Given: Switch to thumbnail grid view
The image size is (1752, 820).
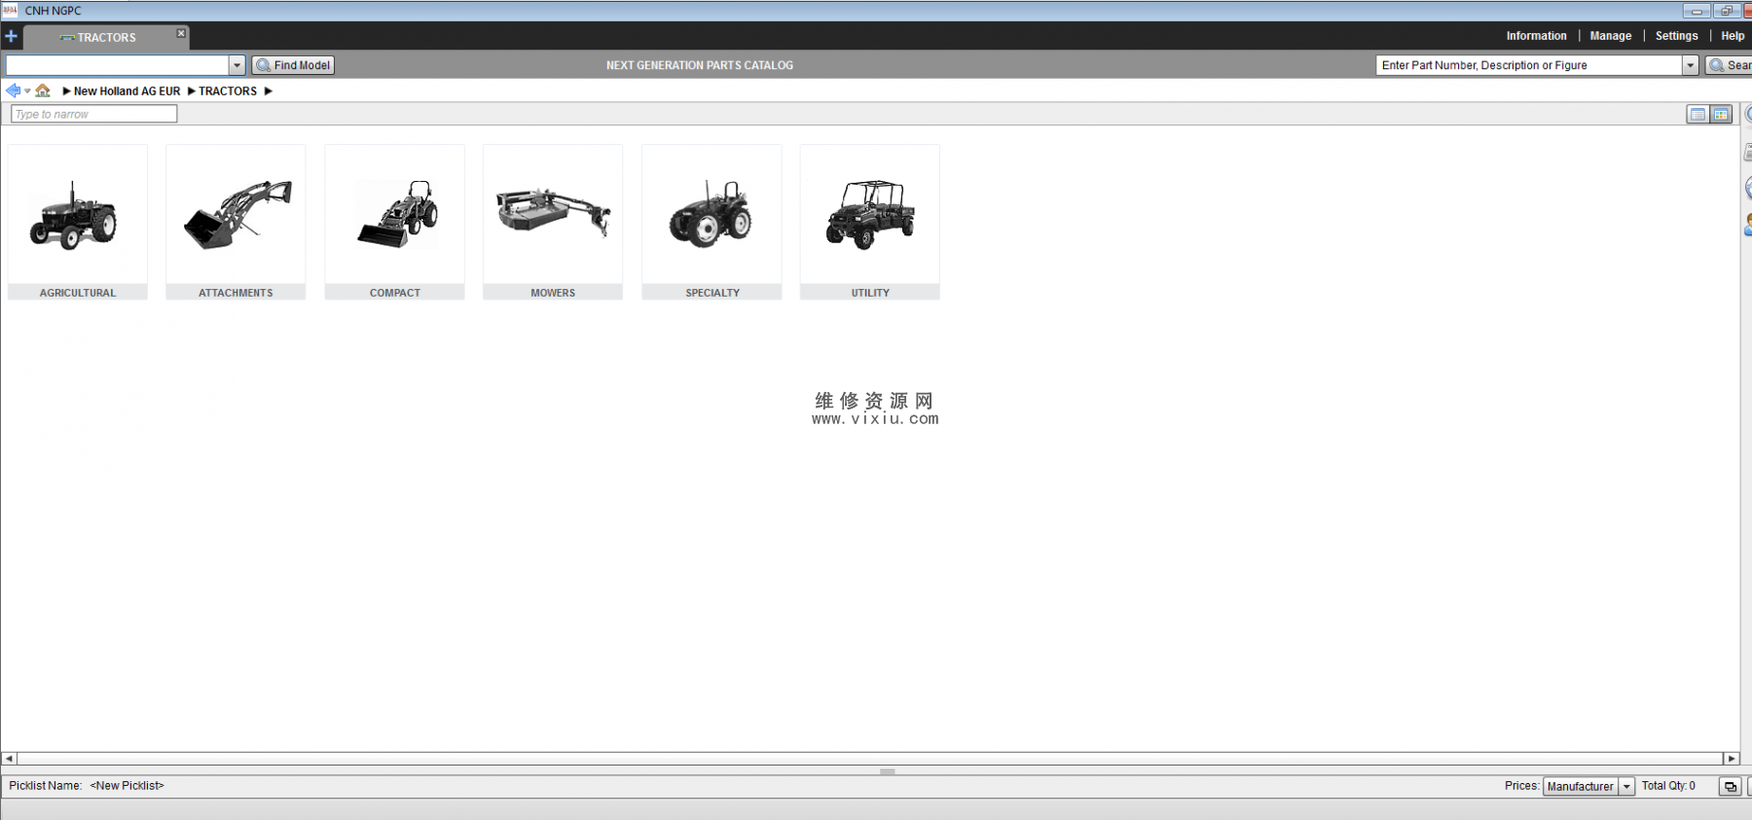Looking at the screenshot, I should 1721,115.
